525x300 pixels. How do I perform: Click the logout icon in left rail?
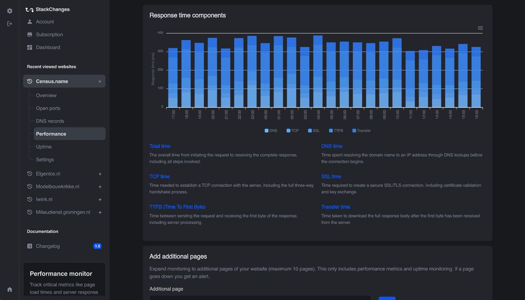[9, 24]
